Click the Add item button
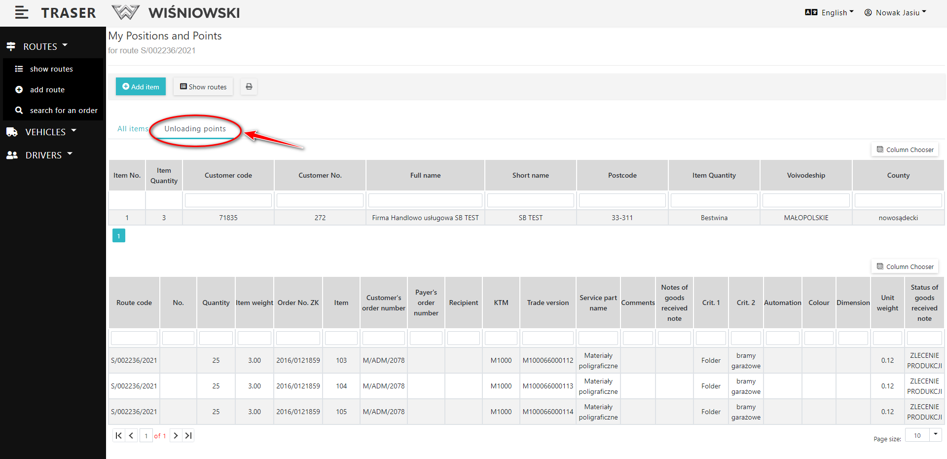947x459 pixels. (x=141, y=87)
